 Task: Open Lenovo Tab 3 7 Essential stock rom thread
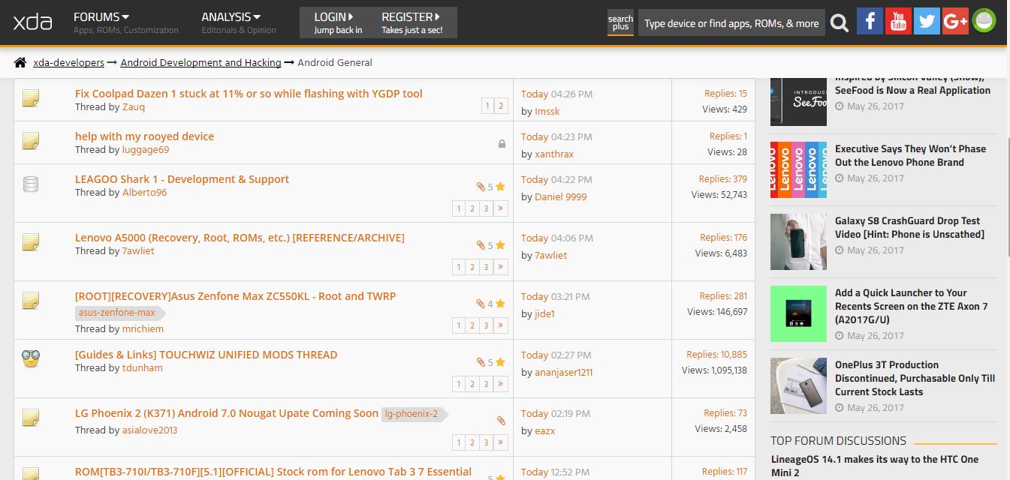[273, 472]
